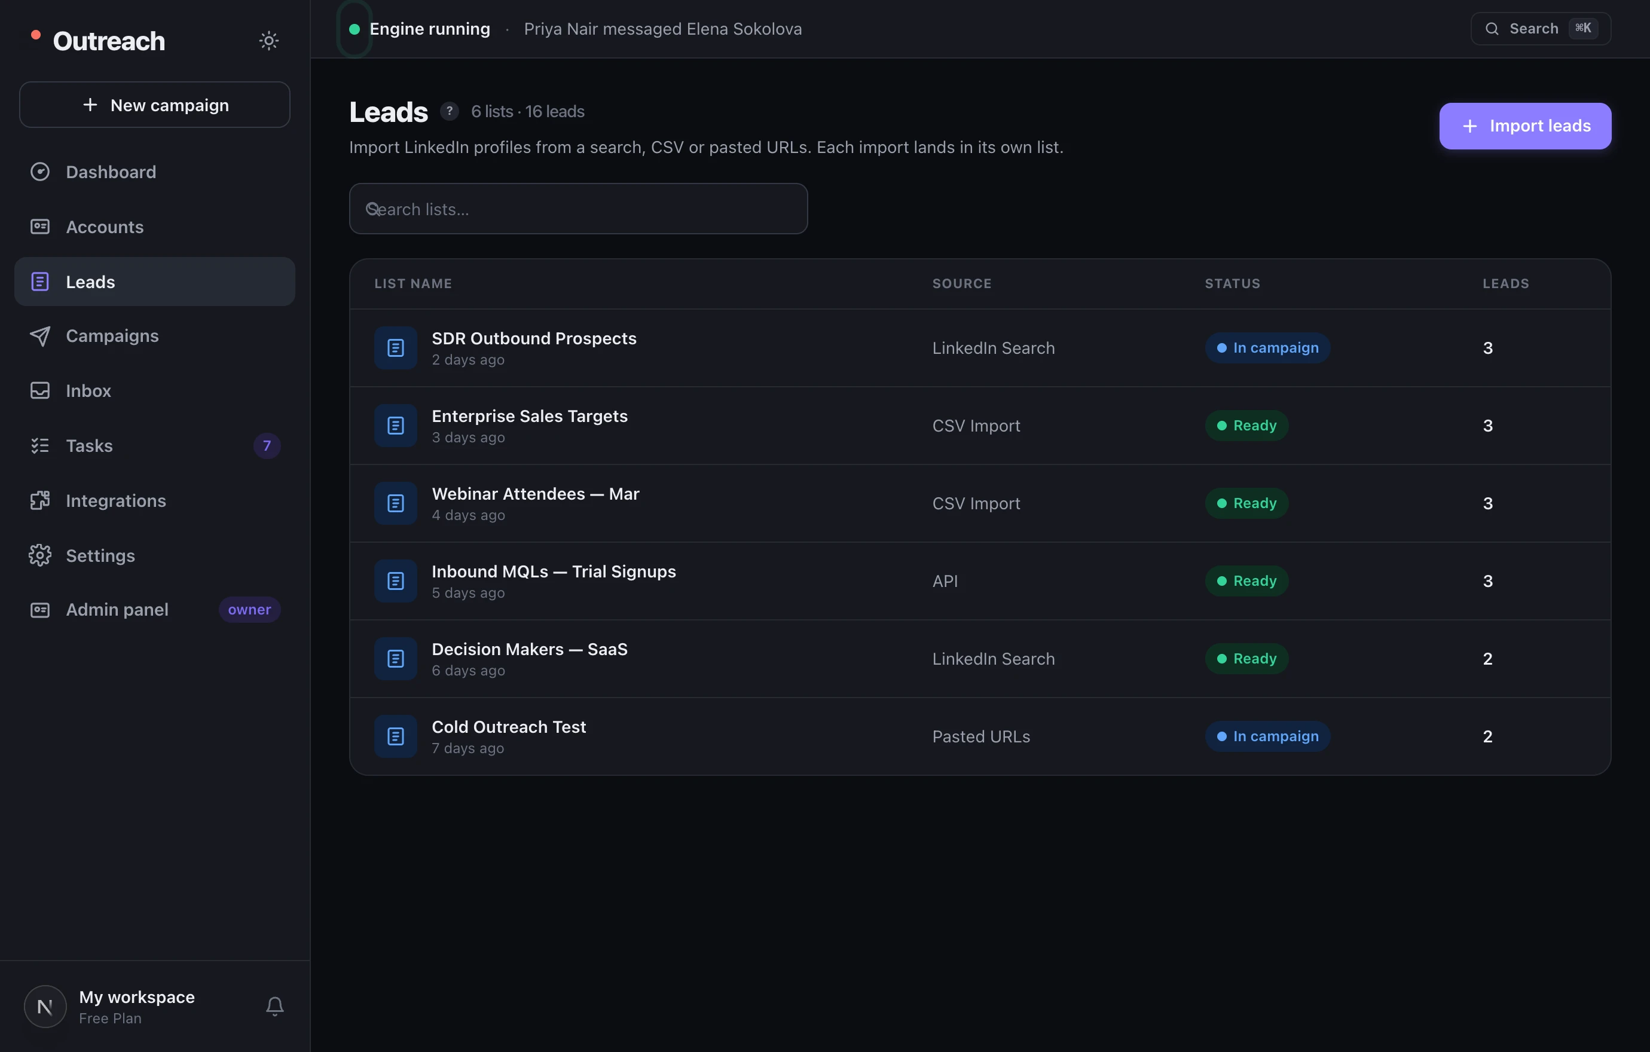Open Decision Makers — SaaS list
Viewport: 1650px width, 1052px height.
[x=530, y=649]
